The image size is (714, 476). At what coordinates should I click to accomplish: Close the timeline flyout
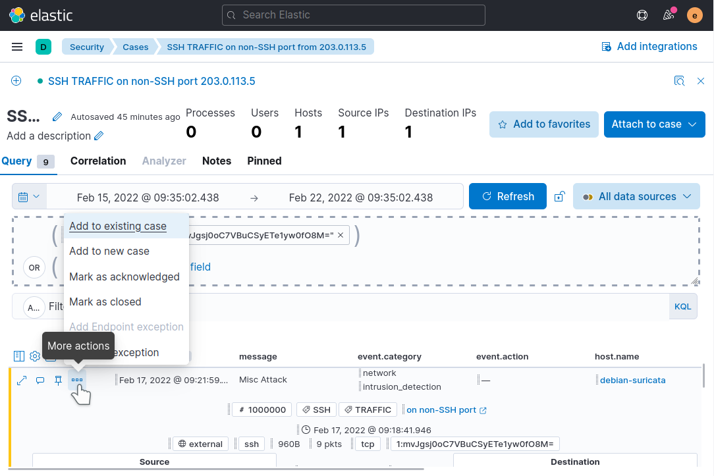click(701, 81)
